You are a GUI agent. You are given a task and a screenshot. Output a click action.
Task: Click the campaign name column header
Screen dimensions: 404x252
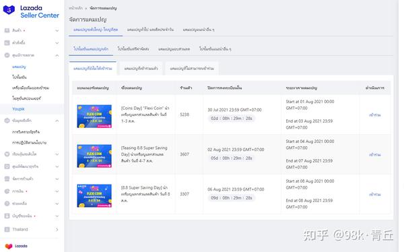click(x=132, y=88)
